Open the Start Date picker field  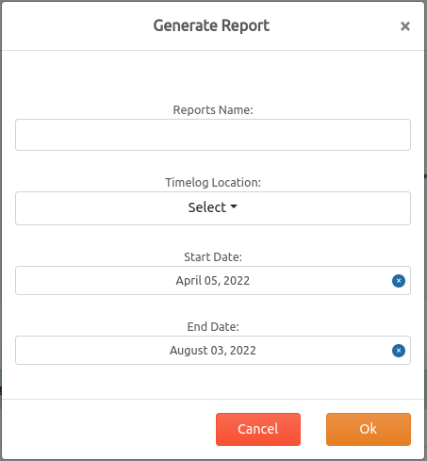pyautogui.click(x=213, y=281)
